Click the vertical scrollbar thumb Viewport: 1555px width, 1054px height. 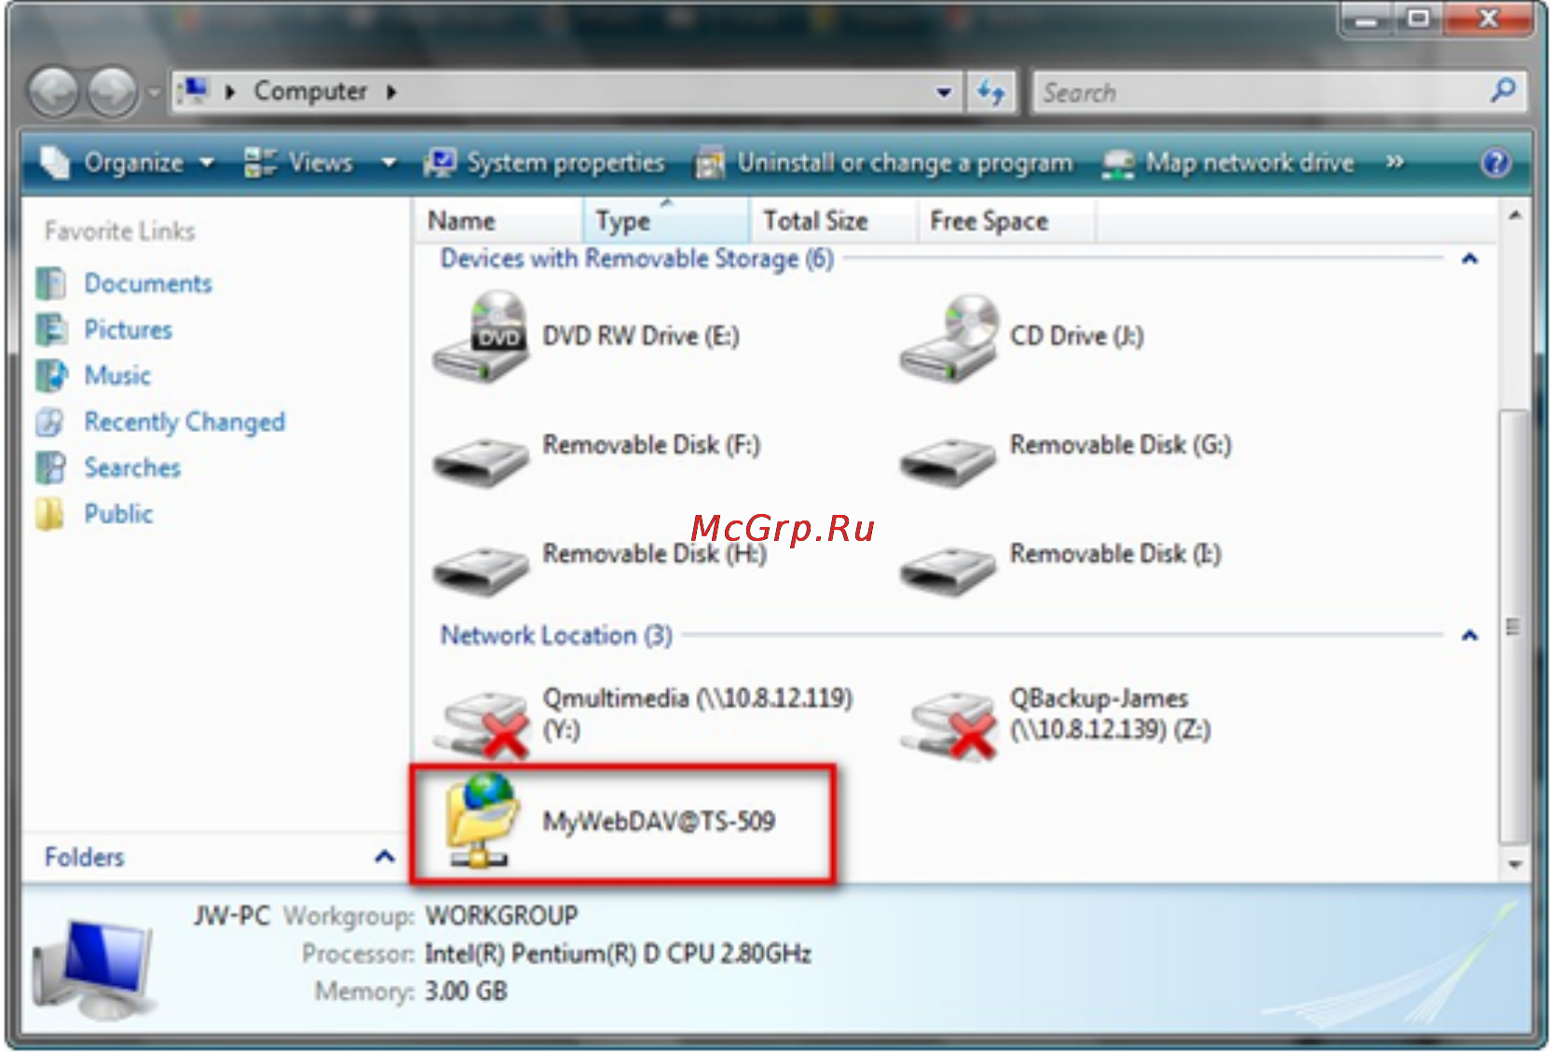[1515, 626]
